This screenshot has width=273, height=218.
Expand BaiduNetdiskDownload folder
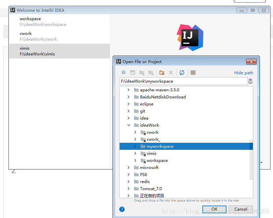(x=129, y=97)
